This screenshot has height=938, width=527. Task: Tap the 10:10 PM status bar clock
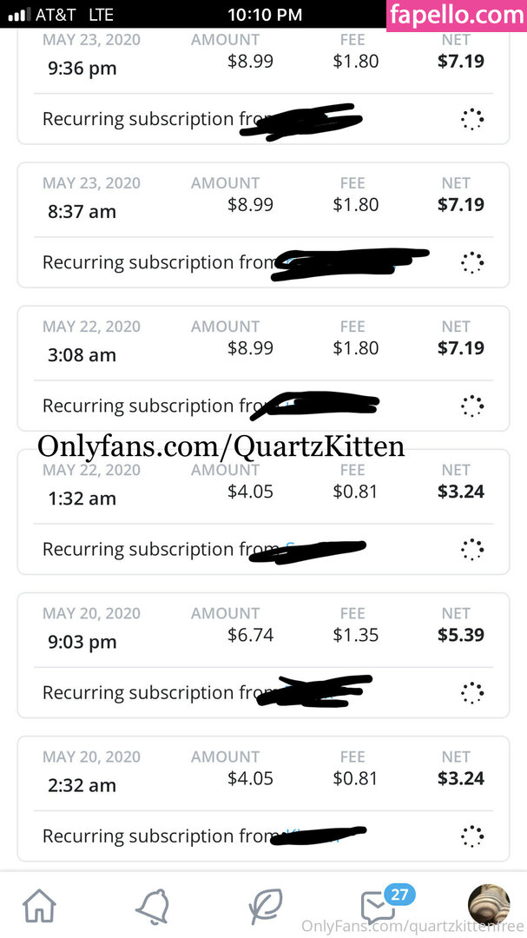pyautogui.click(x=264, y=14)
